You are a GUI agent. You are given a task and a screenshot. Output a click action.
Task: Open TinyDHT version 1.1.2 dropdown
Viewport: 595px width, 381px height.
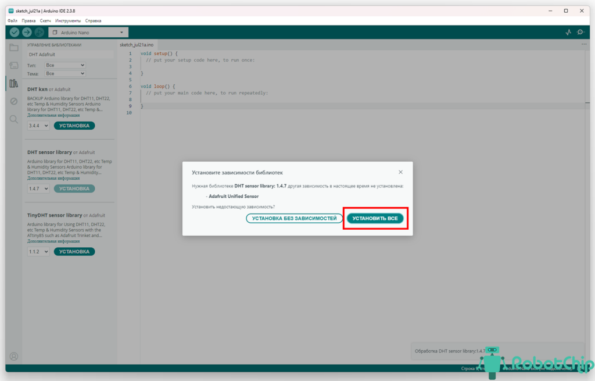point(38,252)
